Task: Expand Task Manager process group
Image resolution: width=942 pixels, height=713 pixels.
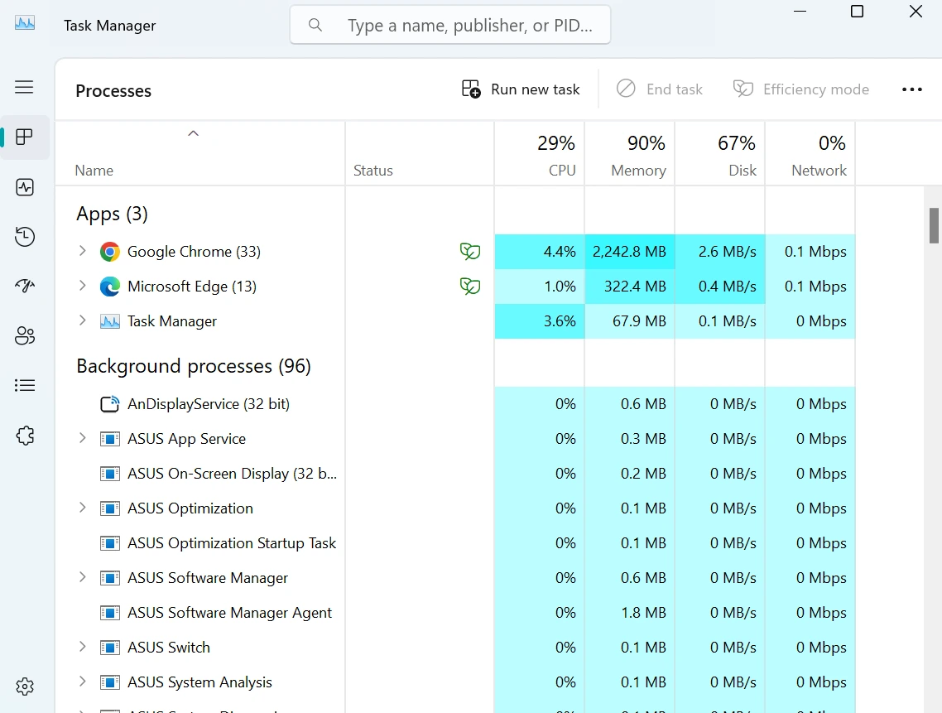Action: 82,320
